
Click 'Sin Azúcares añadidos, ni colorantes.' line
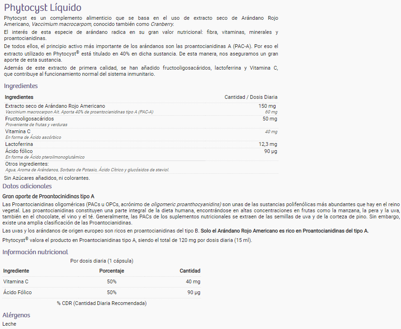click(47, 178)
